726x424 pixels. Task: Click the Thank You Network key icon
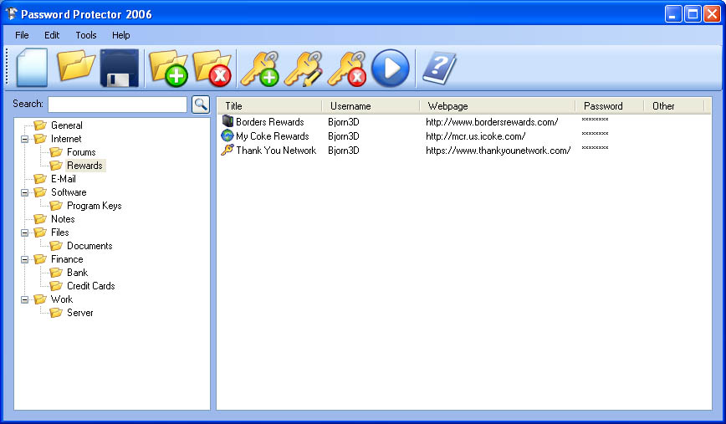point(228,150)
